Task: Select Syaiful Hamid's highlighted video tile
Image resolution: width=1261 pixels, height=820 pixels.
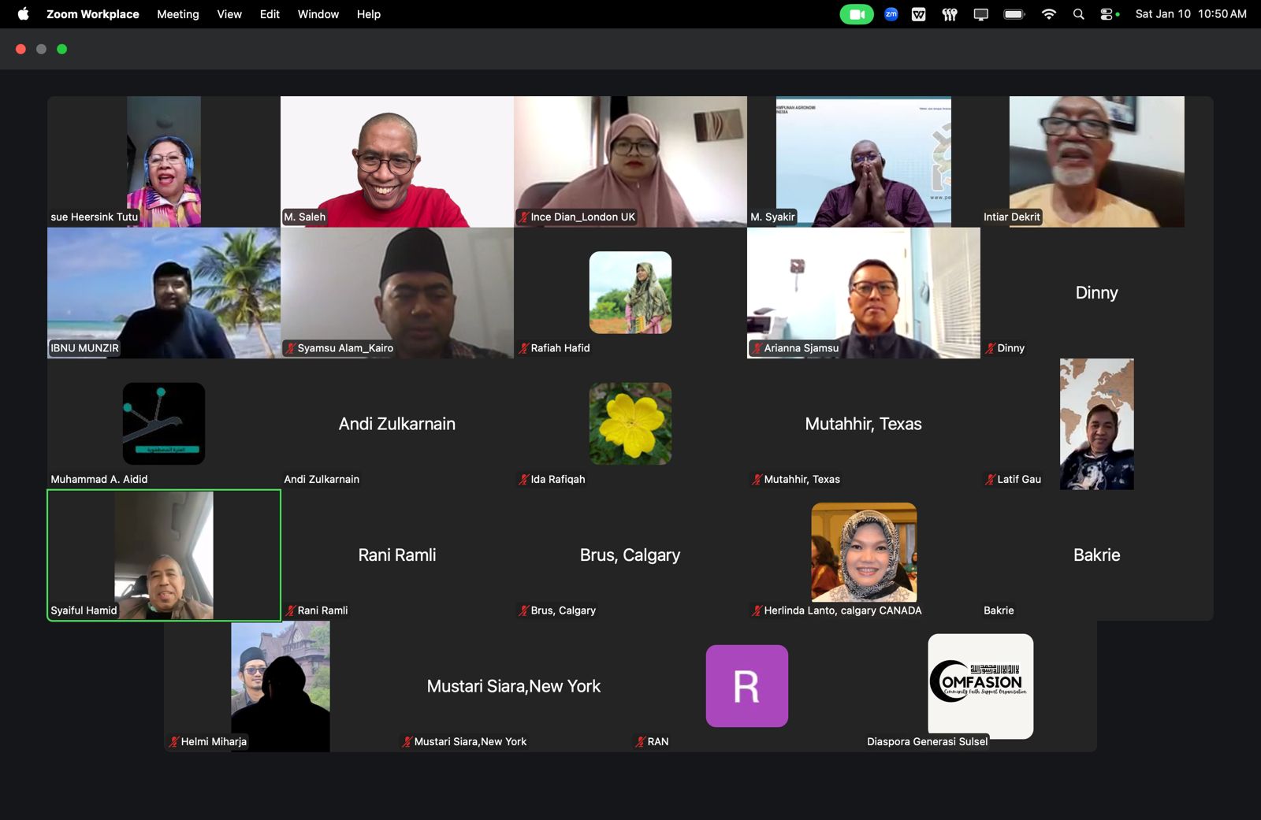Action: tap(164, 555)
